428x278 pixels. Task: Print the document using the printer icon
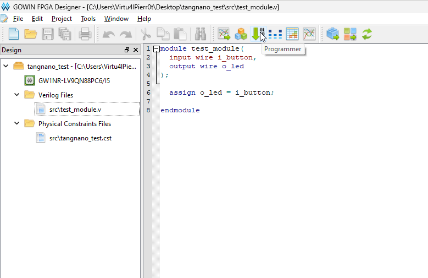tap(85, 34)
